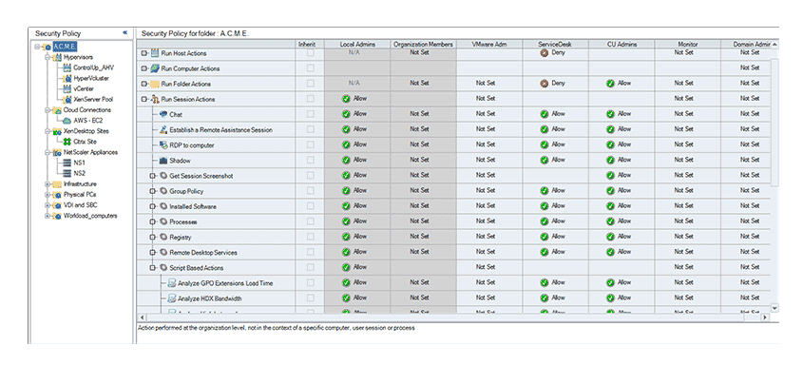
Task: Click the horizontal scrollbar right arrow
Action: pyautogui.click(x=765, y=317)
